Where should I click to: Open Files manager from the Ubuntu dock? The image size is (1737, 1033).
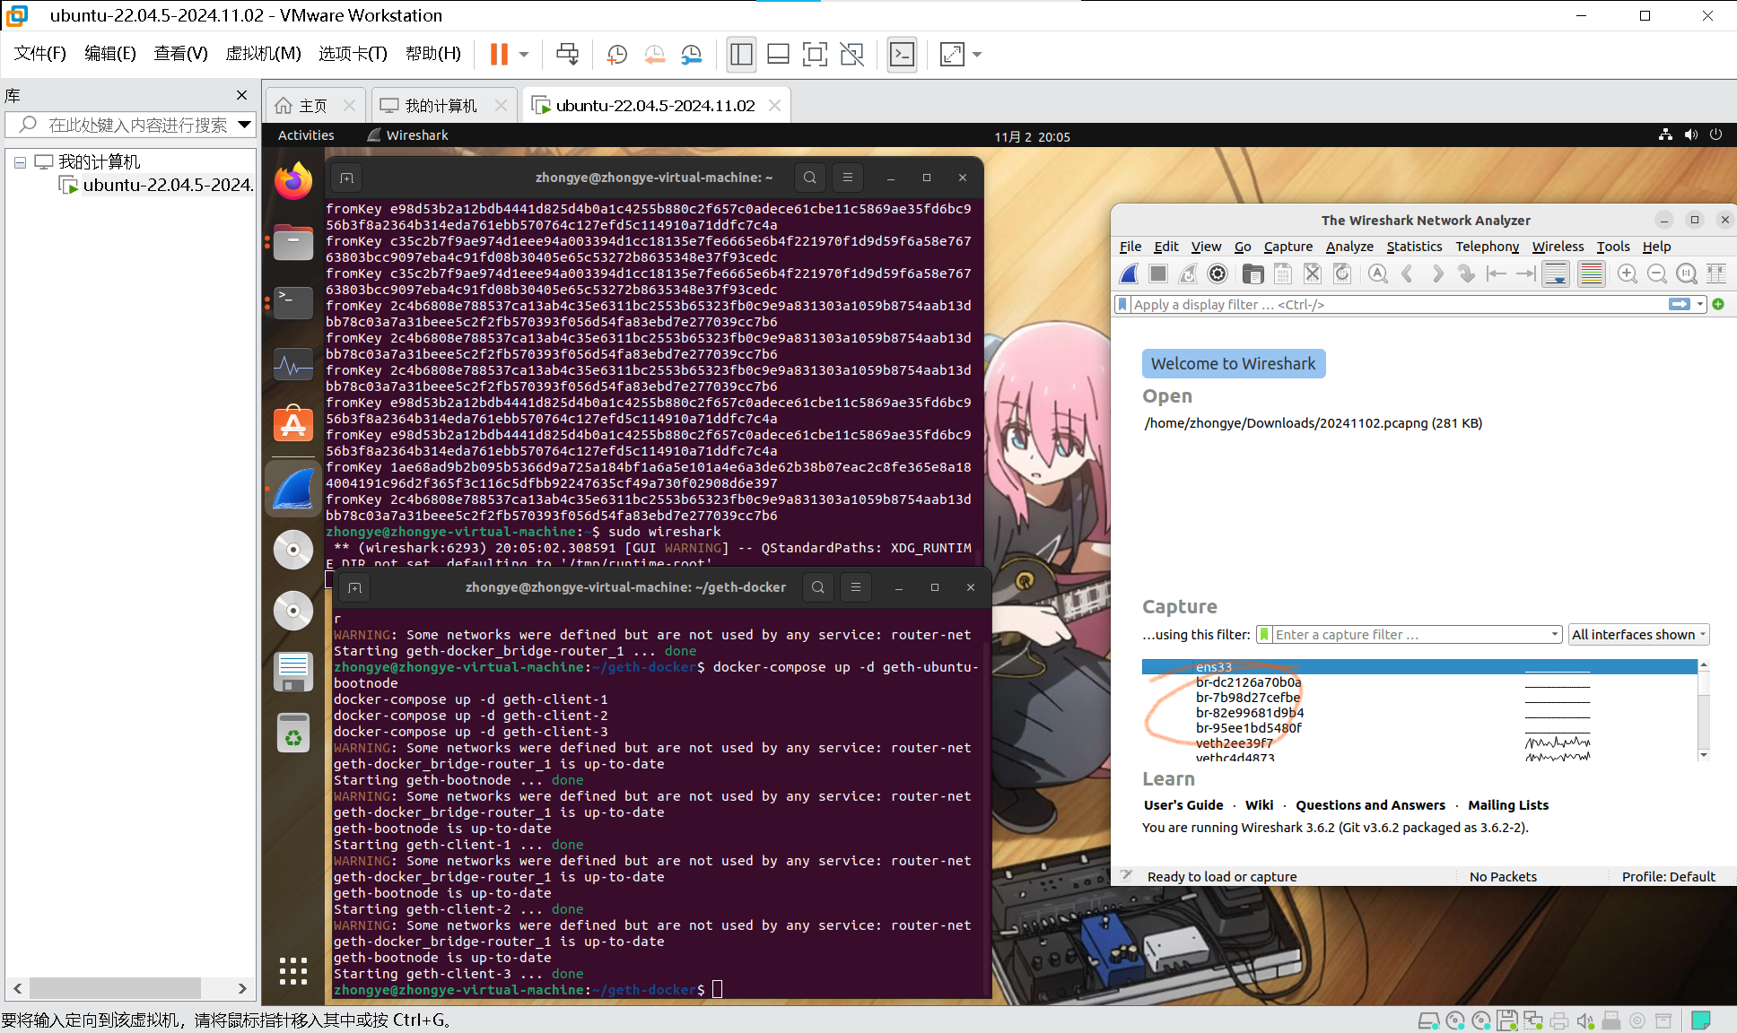click(x=293, y=242)
